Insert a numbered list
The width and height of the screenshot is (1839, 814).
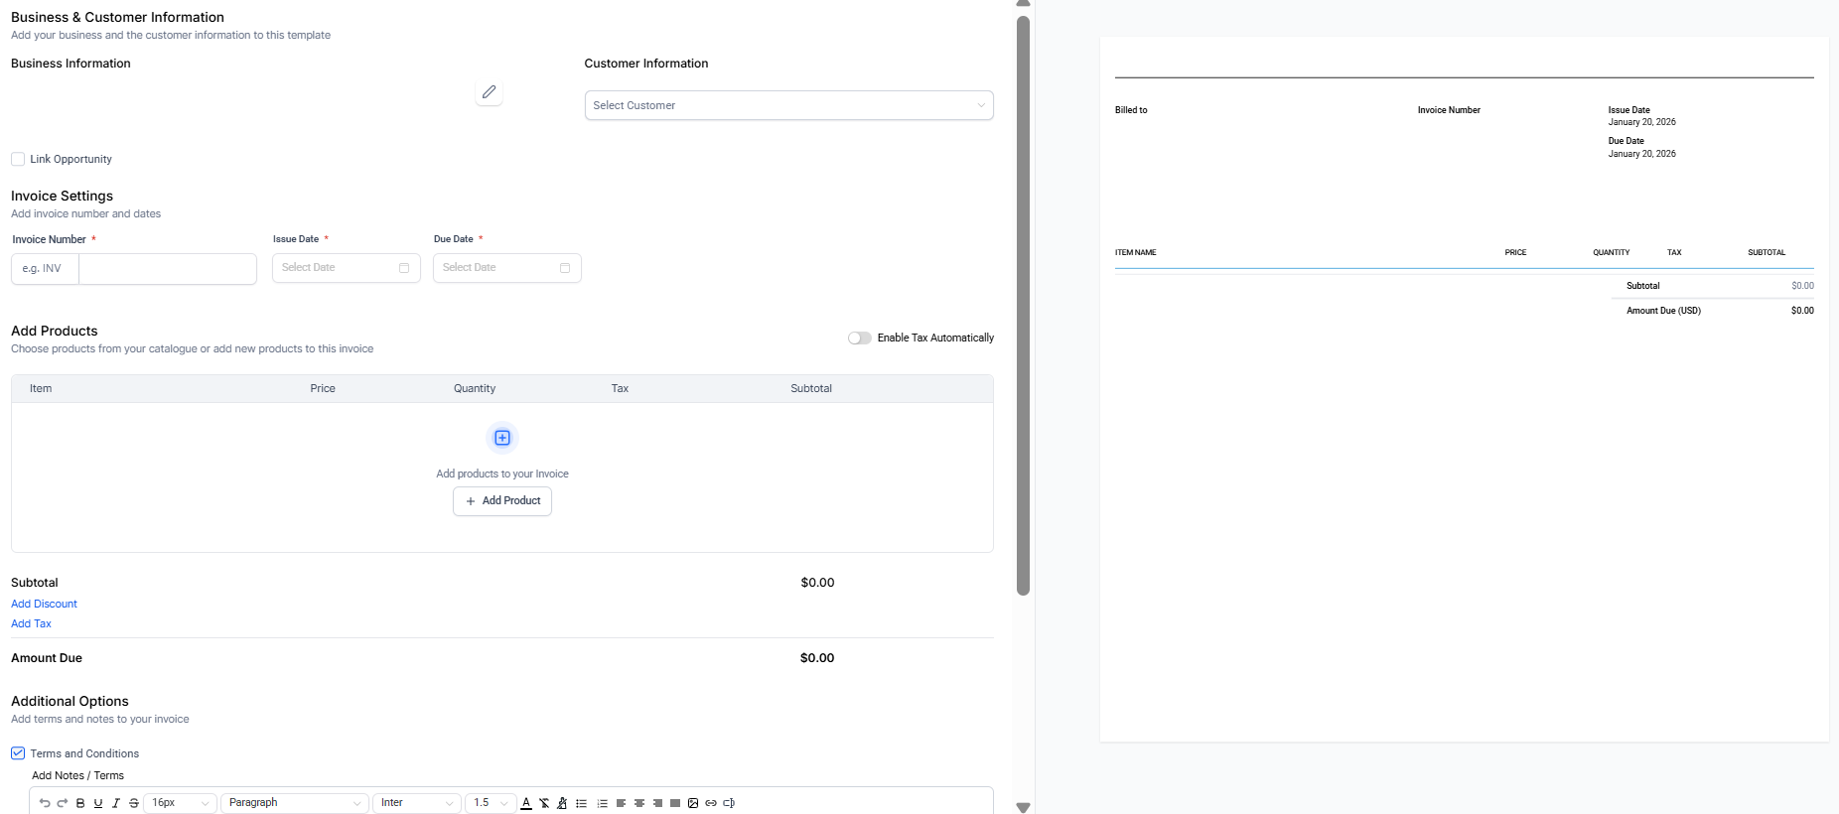point(602,803)
